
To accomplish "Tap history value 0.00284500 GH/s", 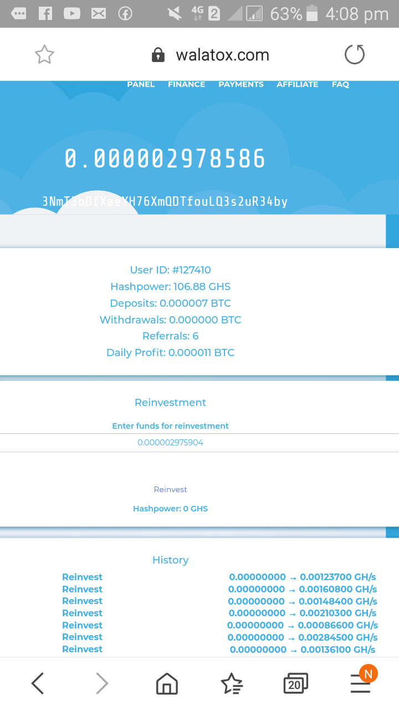I will pos(338,637).
